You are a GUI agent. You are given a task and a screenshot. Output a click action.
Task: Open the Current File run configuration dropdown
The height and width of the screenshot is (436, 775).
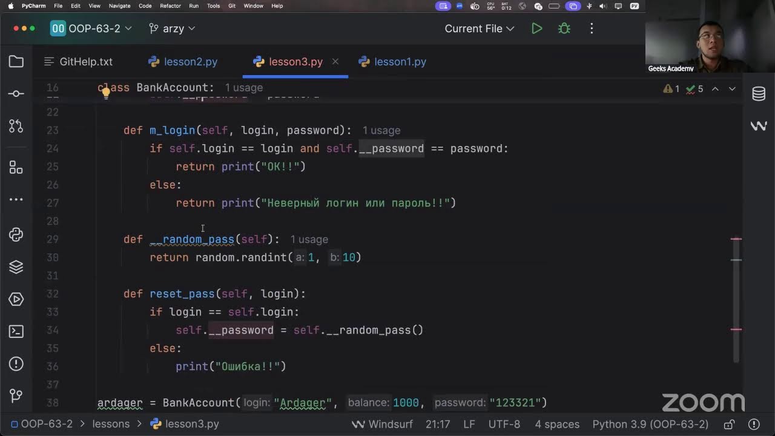point(480,28)
